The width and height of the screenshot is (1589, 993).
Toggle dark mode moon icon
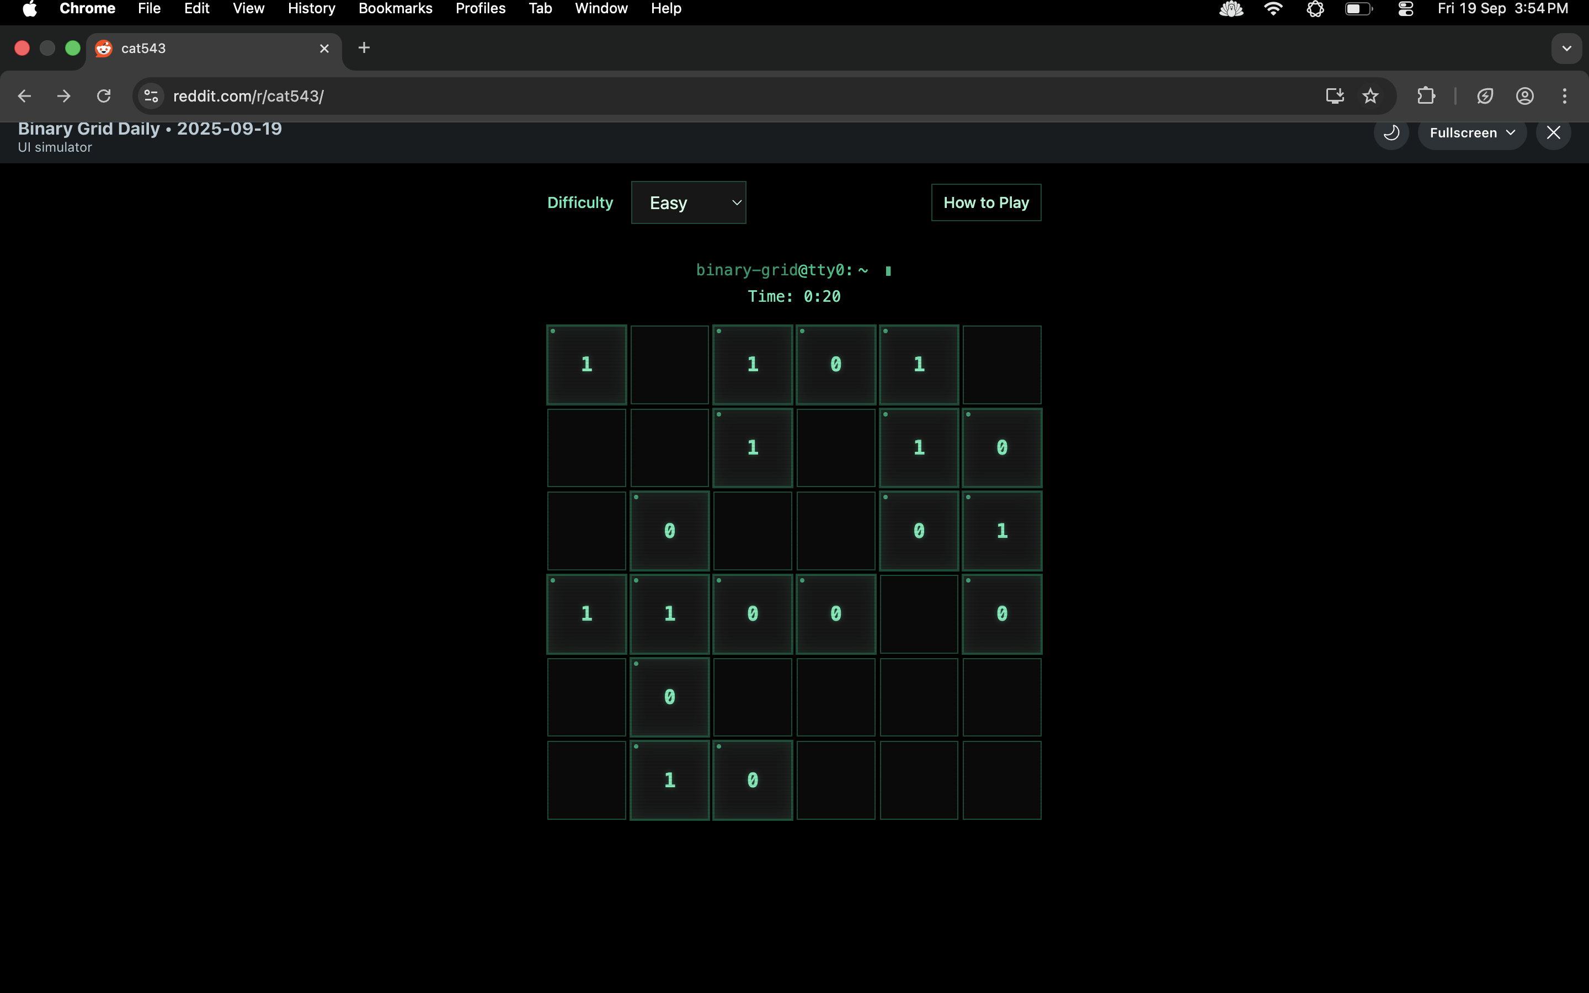pos(1391,132)
